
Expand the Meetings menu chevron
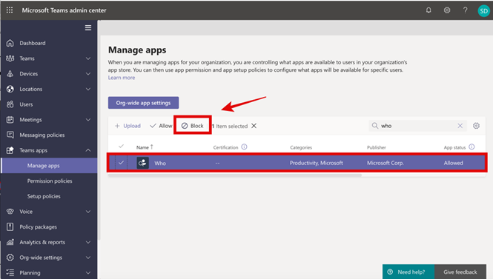(x=88, y=120)
